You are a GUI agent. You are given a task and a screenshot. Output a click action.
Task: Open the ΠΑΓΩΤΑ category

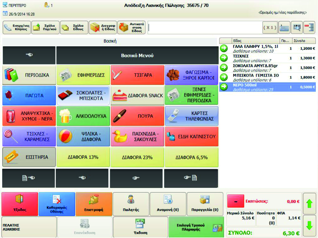(x=29, y=96)
